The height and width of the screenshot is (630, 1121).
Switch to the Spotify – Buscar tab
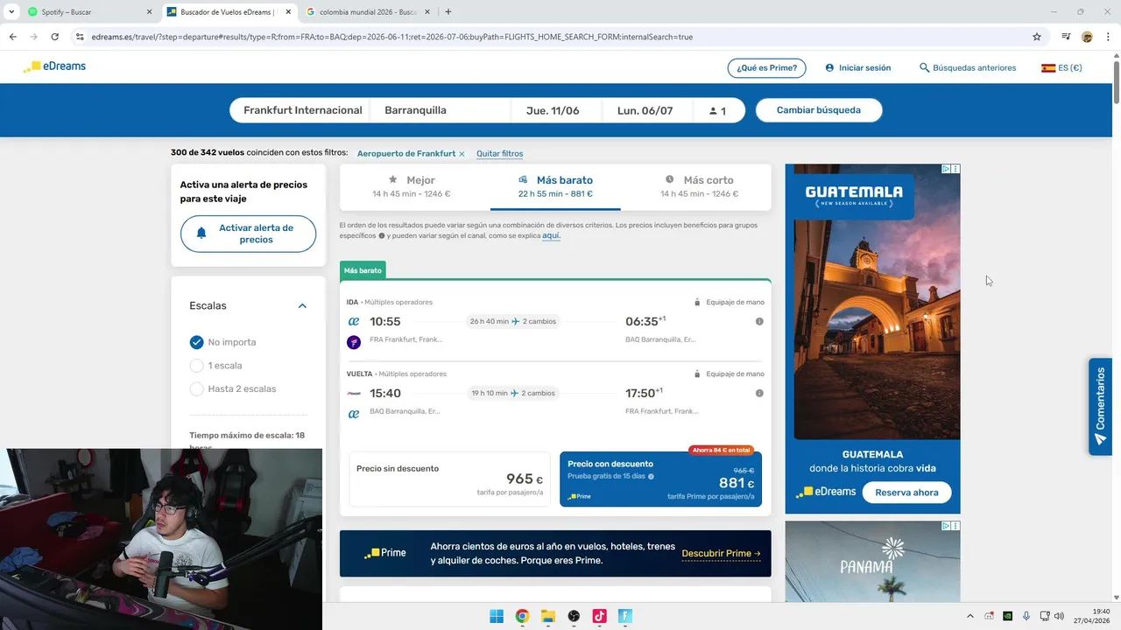coord(86,12)
